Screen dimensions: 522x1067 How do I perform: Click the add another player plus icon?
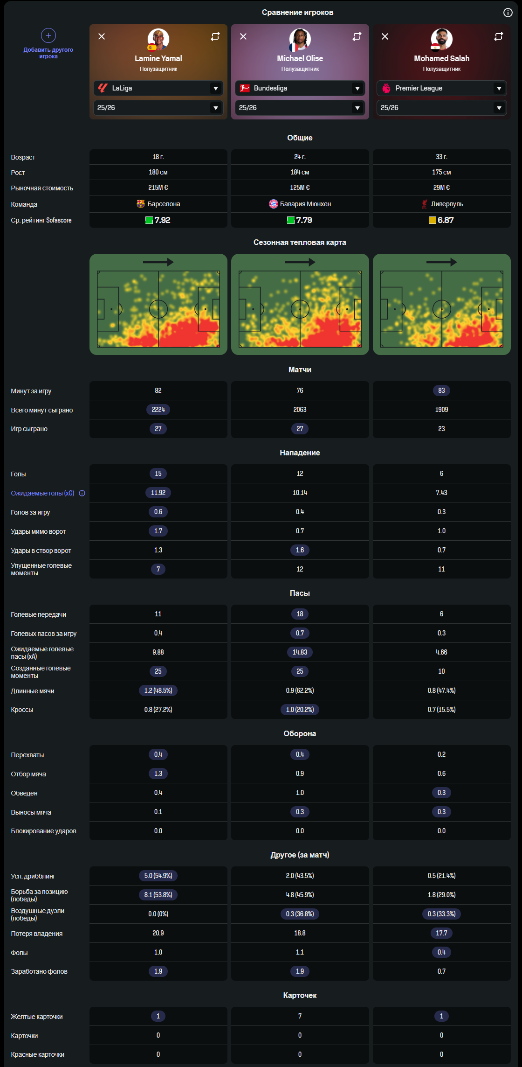48,35
